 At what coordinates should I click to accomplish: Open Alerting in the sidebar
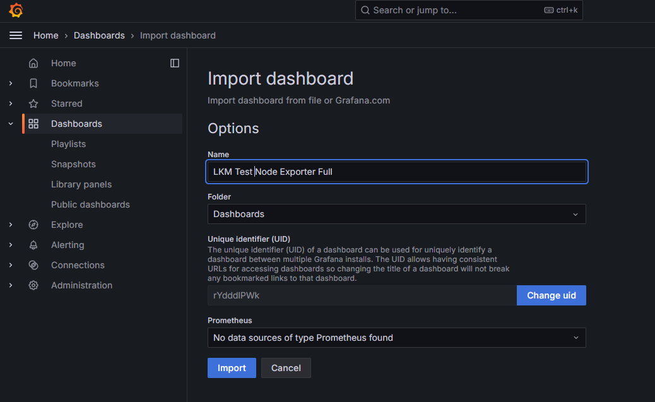[68, 245]
